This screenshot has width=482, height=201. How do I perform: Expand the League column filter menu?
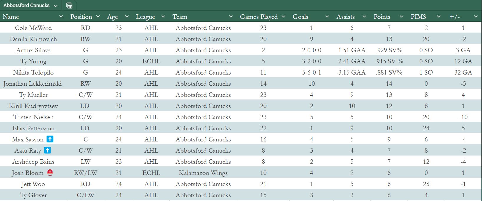163,16
